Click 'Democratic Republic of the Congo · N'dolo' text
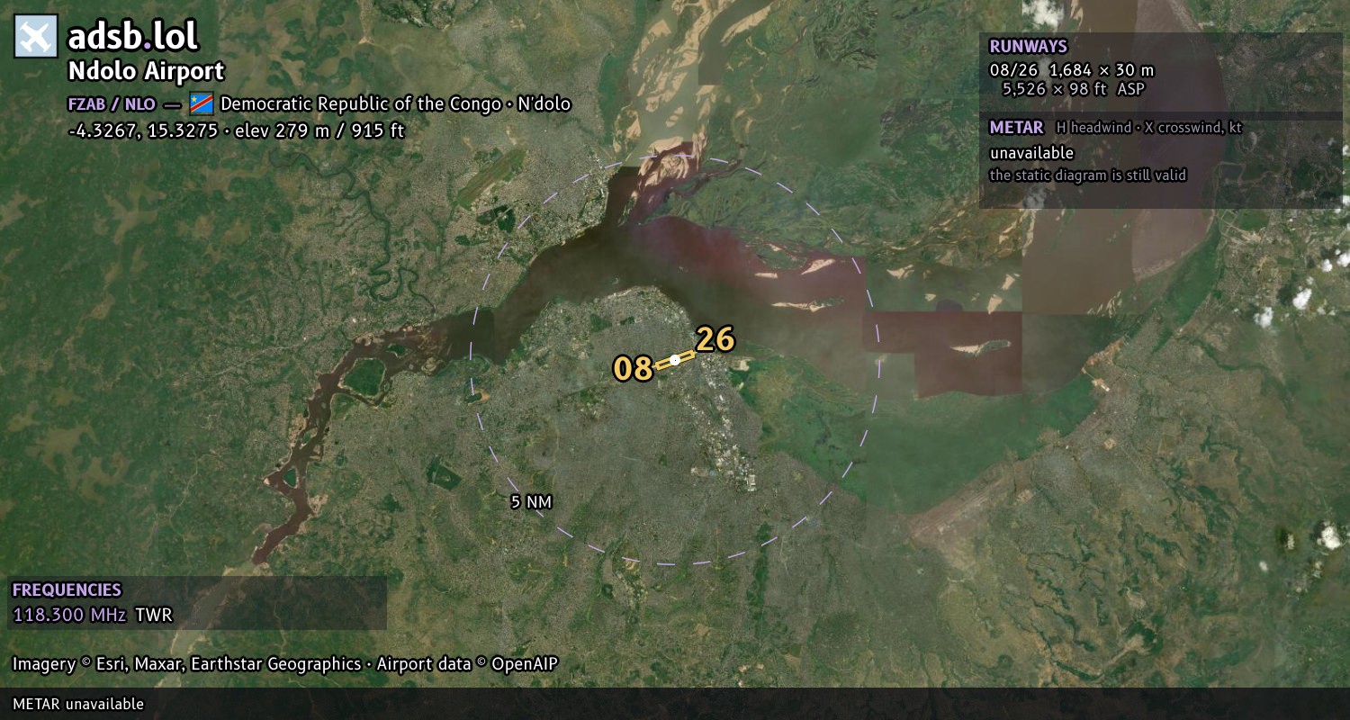The image size is (1350, 720). 396,103
